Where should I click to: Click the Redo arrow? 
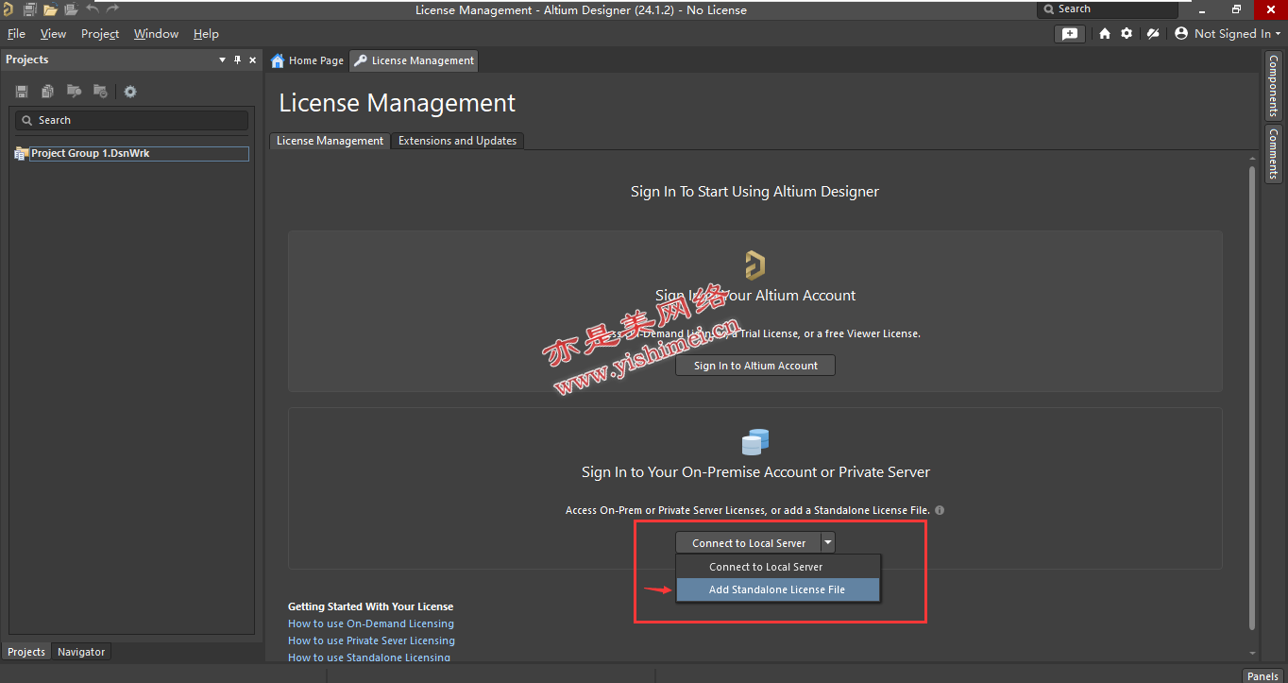pyautogui.click(x=113, y=9)
